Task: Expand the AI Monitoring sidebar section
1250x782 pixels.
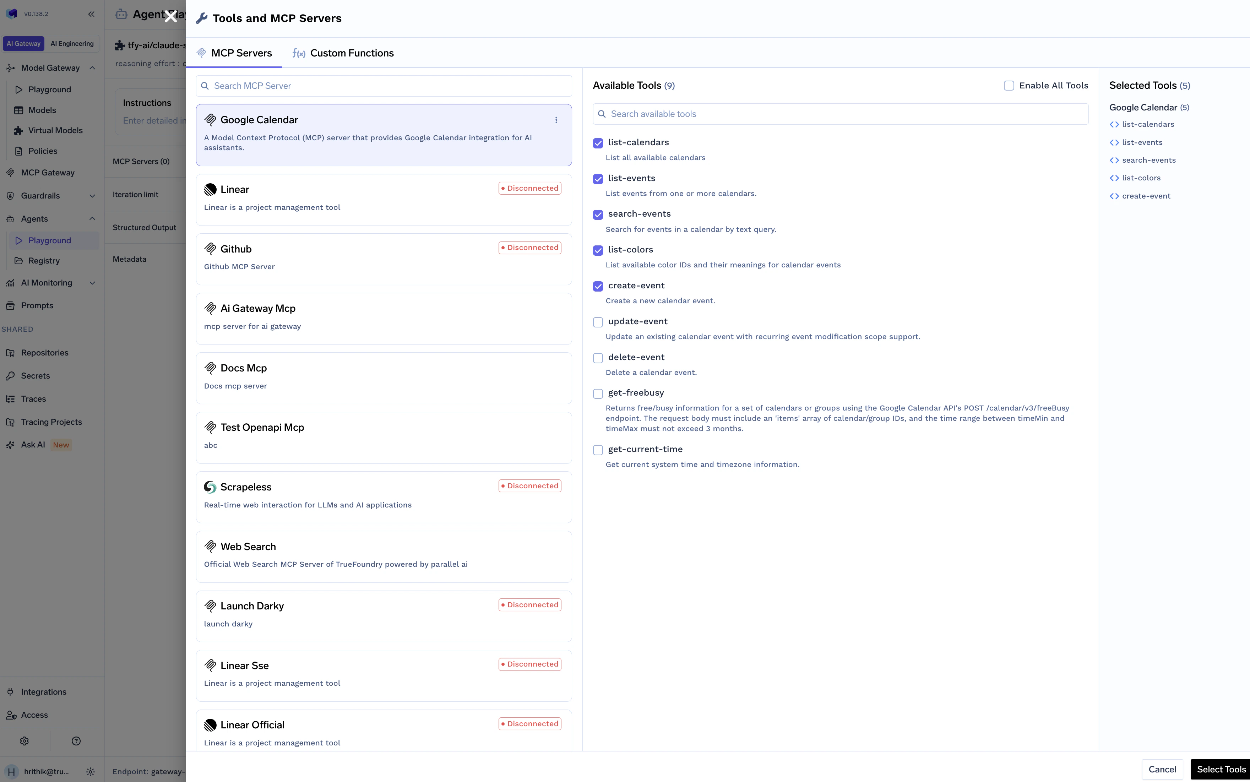Action: tap(92, 283)
